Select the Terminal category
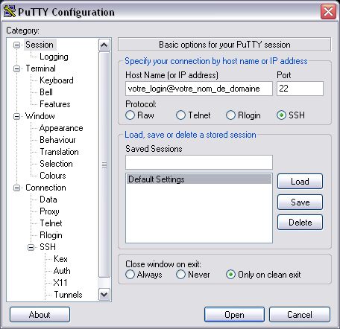Viewport: 340px width, 329px height. [x=40, y=68]
